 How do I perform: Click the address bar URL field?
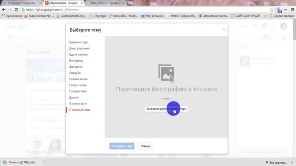(145, 10)
